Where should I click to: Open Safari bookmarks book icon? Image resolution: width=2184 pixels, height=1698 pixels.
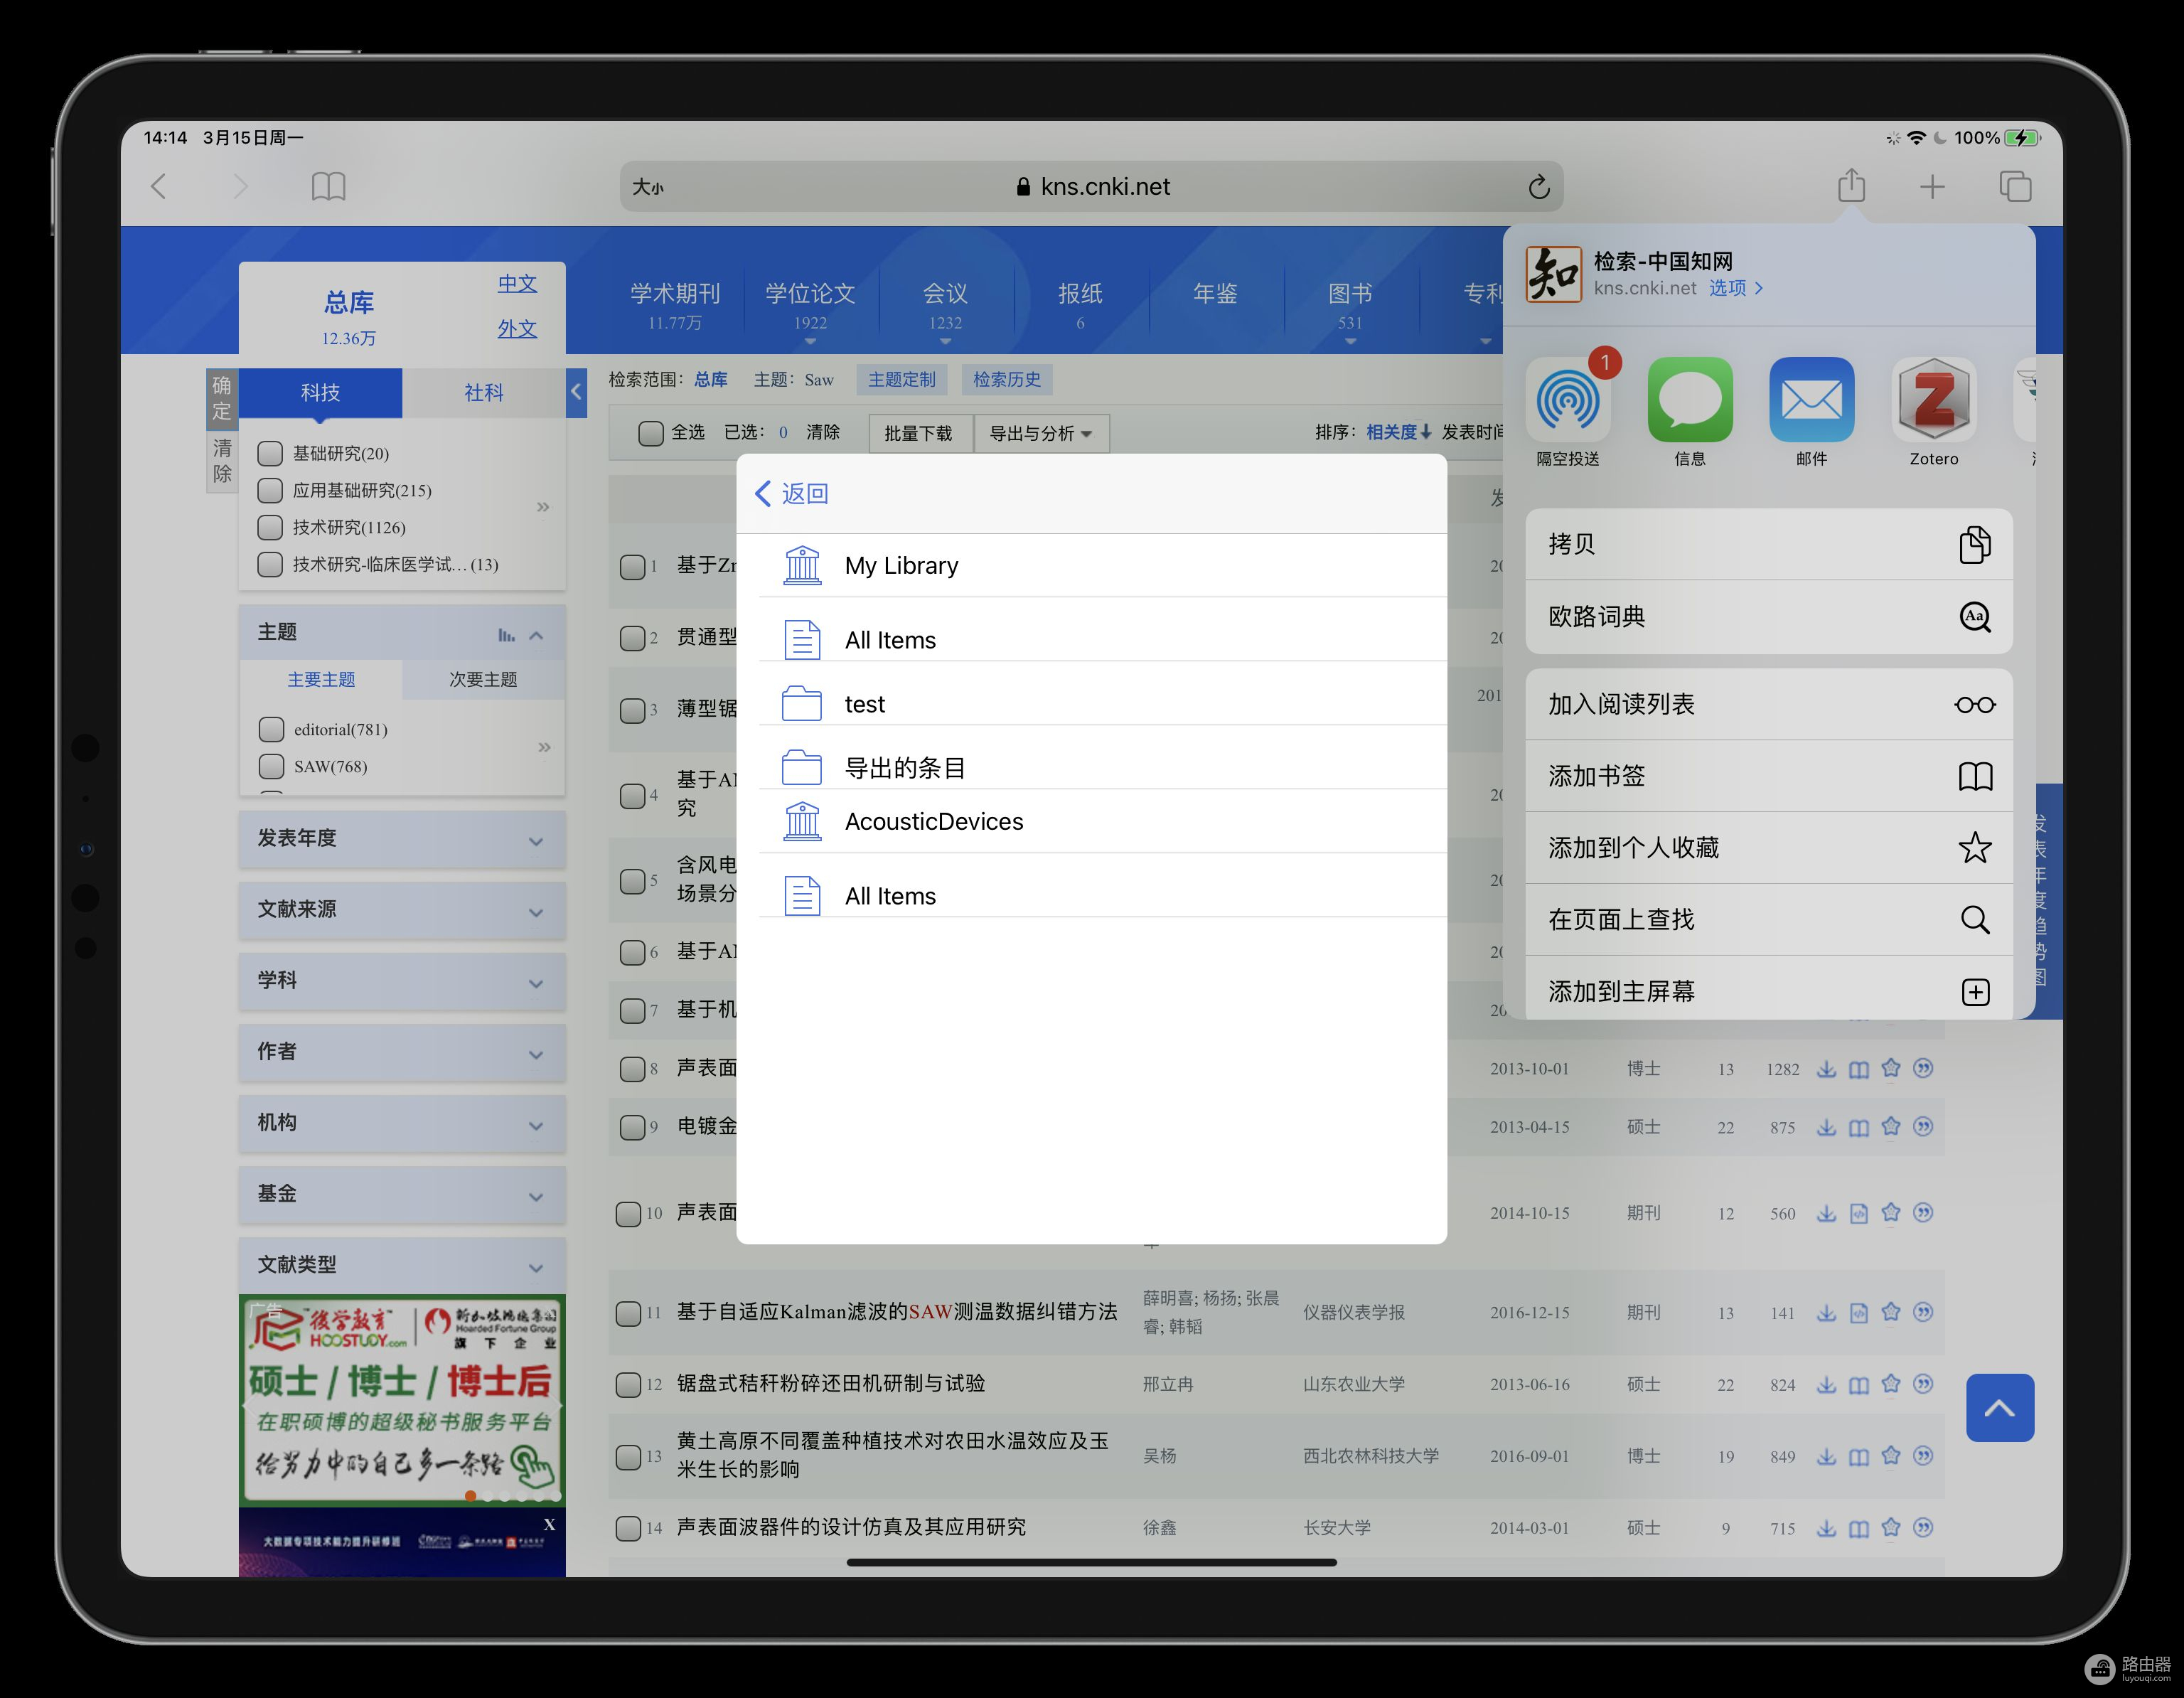pyautogui.click(x=328, y=186)
